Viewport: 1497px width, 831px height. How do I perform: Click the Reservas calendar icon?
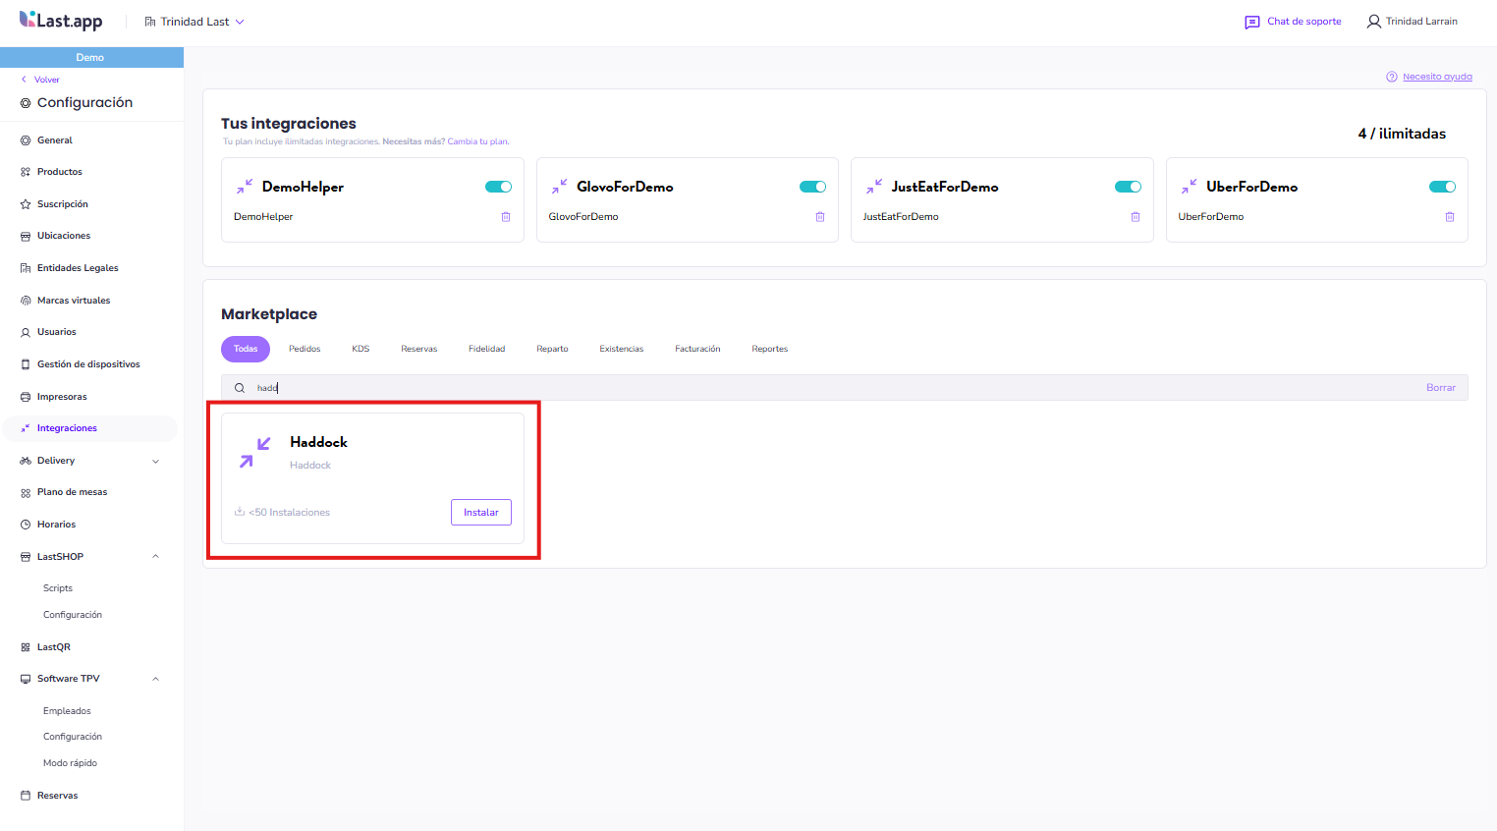[26, 796]
